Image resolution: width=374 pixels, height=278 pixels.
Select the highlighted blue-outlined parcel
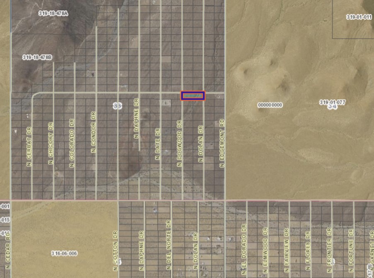(193, 96)
